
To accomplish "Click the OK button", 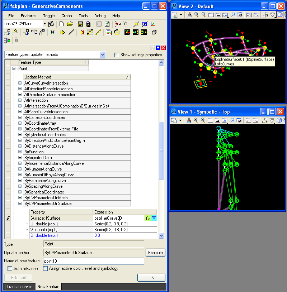I will point(151,277).
